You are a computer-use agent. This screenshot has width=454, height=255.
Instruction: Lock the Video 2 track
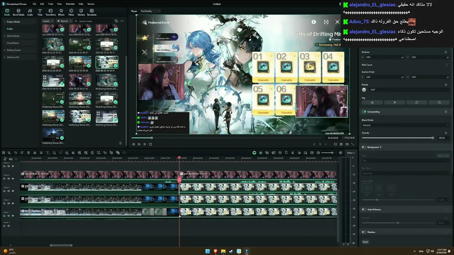4,203
